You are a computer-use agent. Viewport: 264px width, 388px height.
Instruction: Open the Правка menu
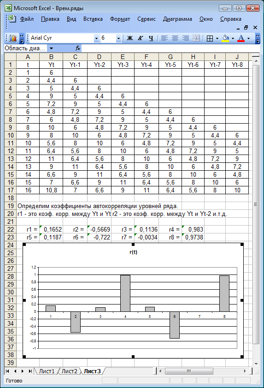coord(50,19)
